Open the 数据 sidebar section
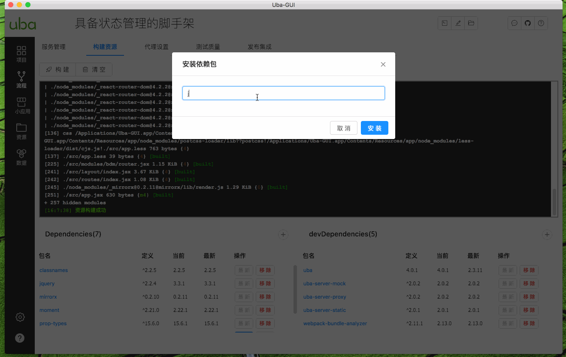This screenshot has width=566, height=357. [21, 157]
